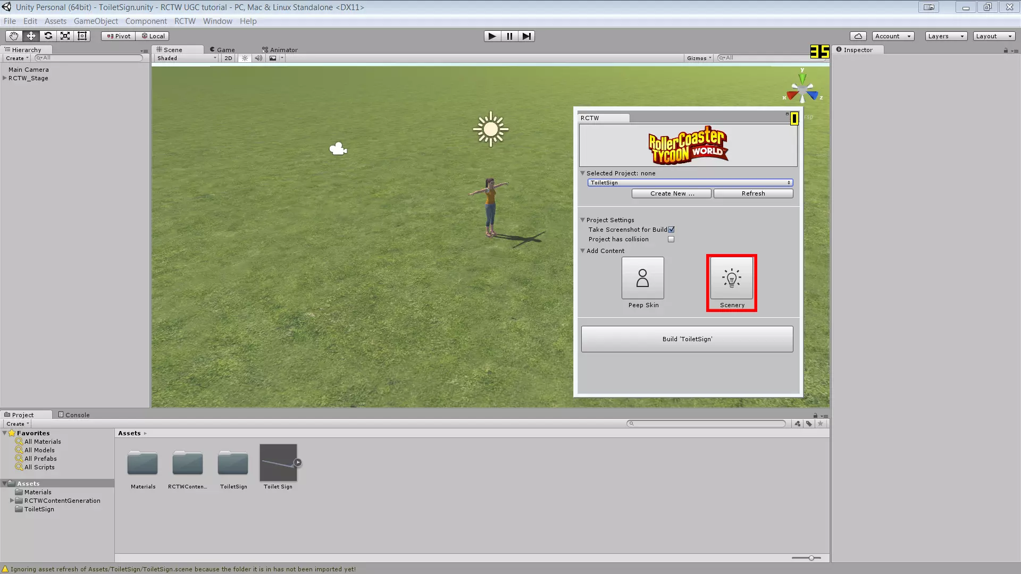Expand RCTW_Stage in Hierarchy

pyautogui.click(x=5, y=78)
